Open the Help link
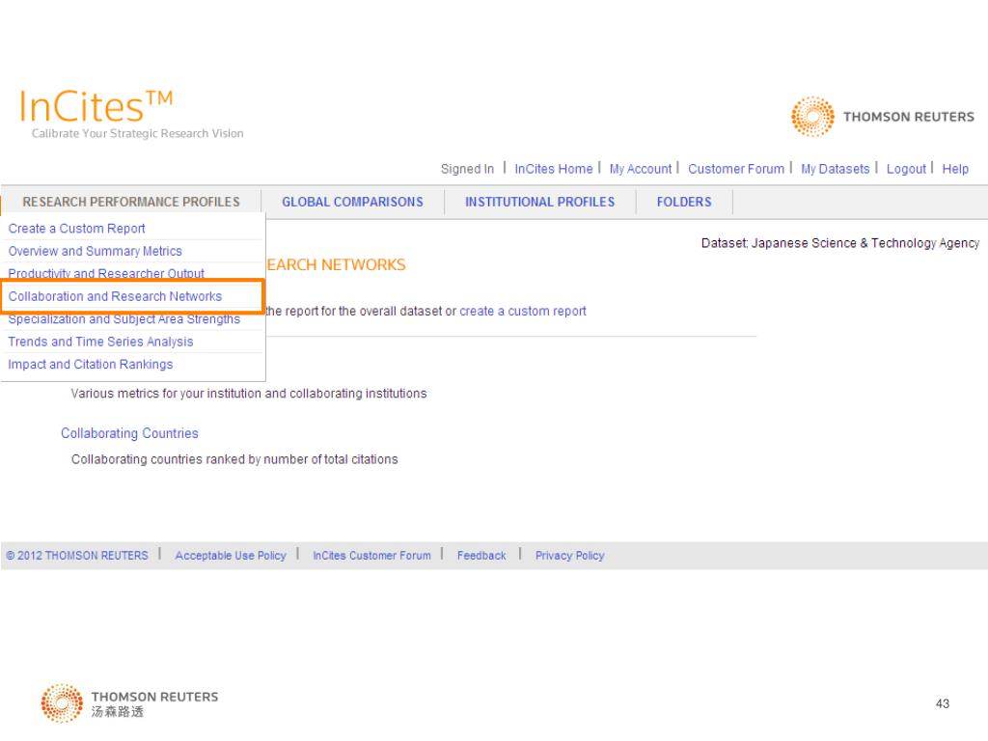988x741 pixels. click(955, 169)
